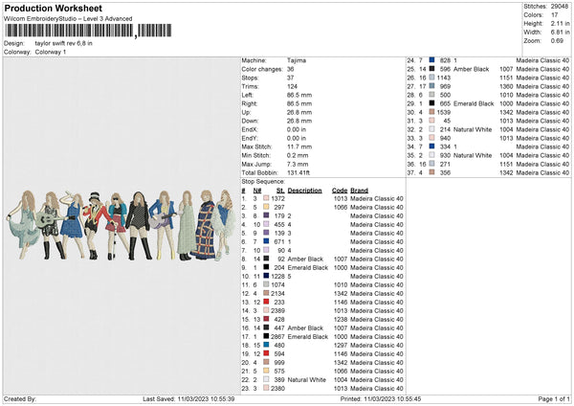The height and width of the screenshot is (406, 574).
Task: Click 'Emerald Black' description in row 29
Action: [x=474, y=103]
